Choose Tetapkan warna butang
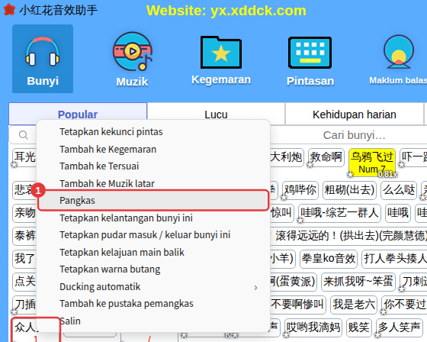Image resolution: width=427 pixels, height=342 pixels. [x=110, y=269]
